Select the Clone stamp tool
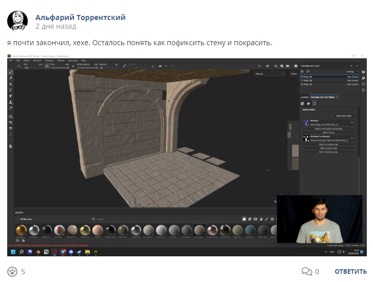 point(11,102)
